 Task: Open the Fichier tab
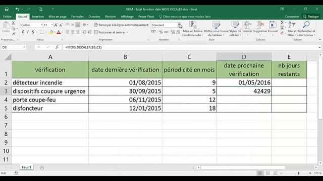coord(8,17)
